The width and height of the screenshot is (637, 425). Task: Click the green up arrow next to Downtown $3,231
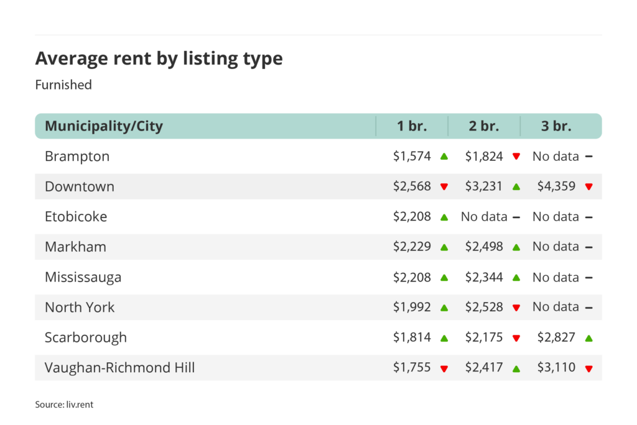tap(516, 186)
